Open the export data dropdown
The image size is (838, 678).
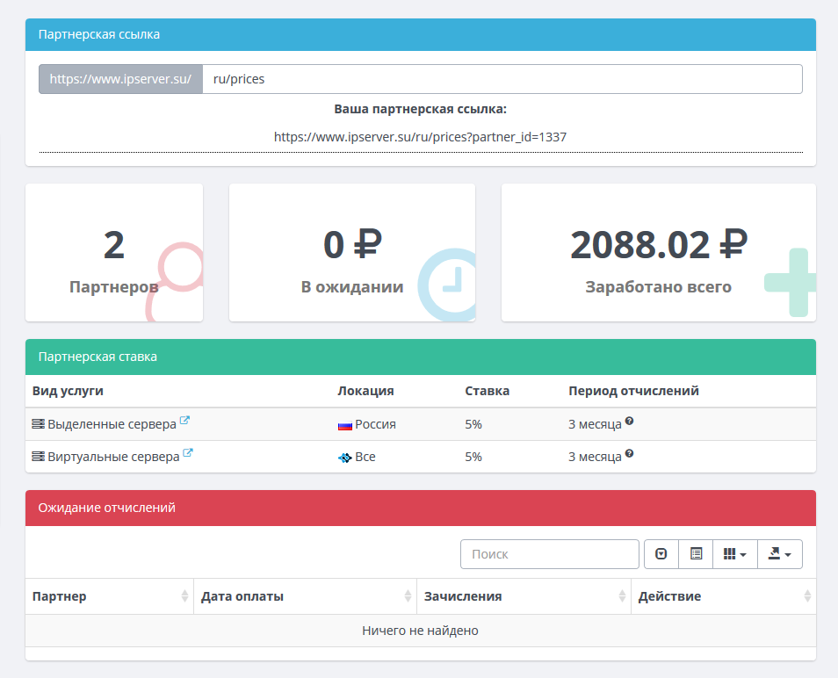(x=779, y=554)
